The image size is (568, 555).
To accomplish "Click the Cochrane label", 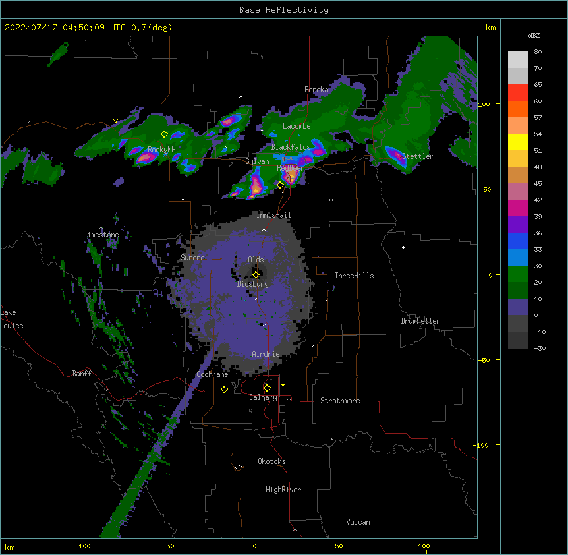I will click(212, 374).
